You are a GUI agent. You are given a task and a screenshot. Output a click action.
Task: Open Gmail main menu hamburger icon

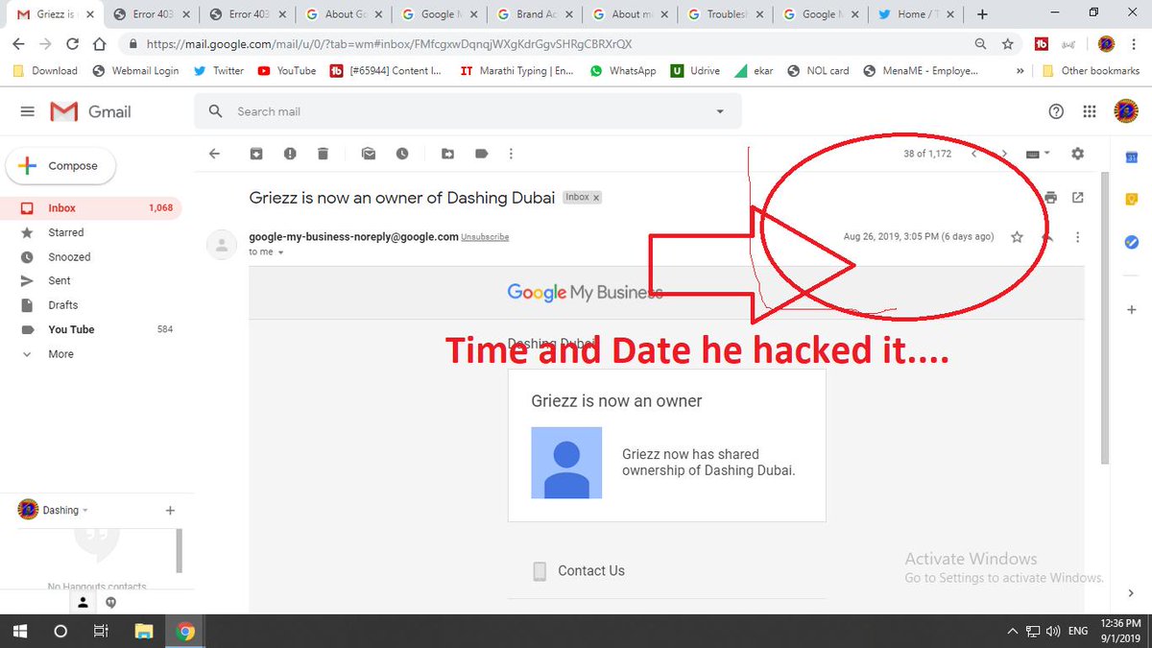pyautogui.click(x=27, y=111)
